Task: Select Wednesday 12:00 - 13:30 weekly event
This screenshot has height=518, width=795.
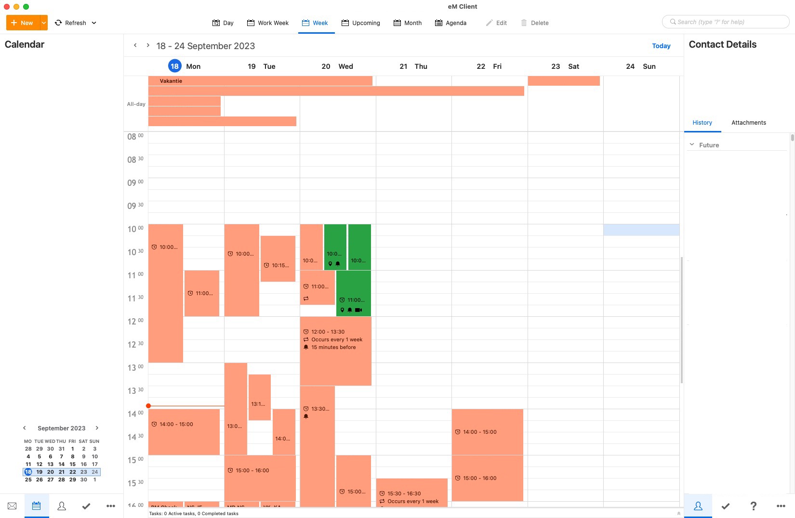Action: click(336, 351)
